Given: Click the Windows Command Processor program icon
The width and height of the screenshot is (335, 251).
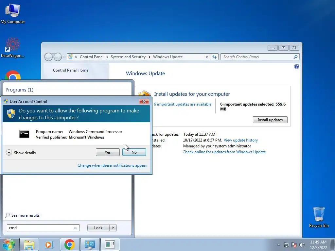Looking at the screenshot, I should (24, 134).
